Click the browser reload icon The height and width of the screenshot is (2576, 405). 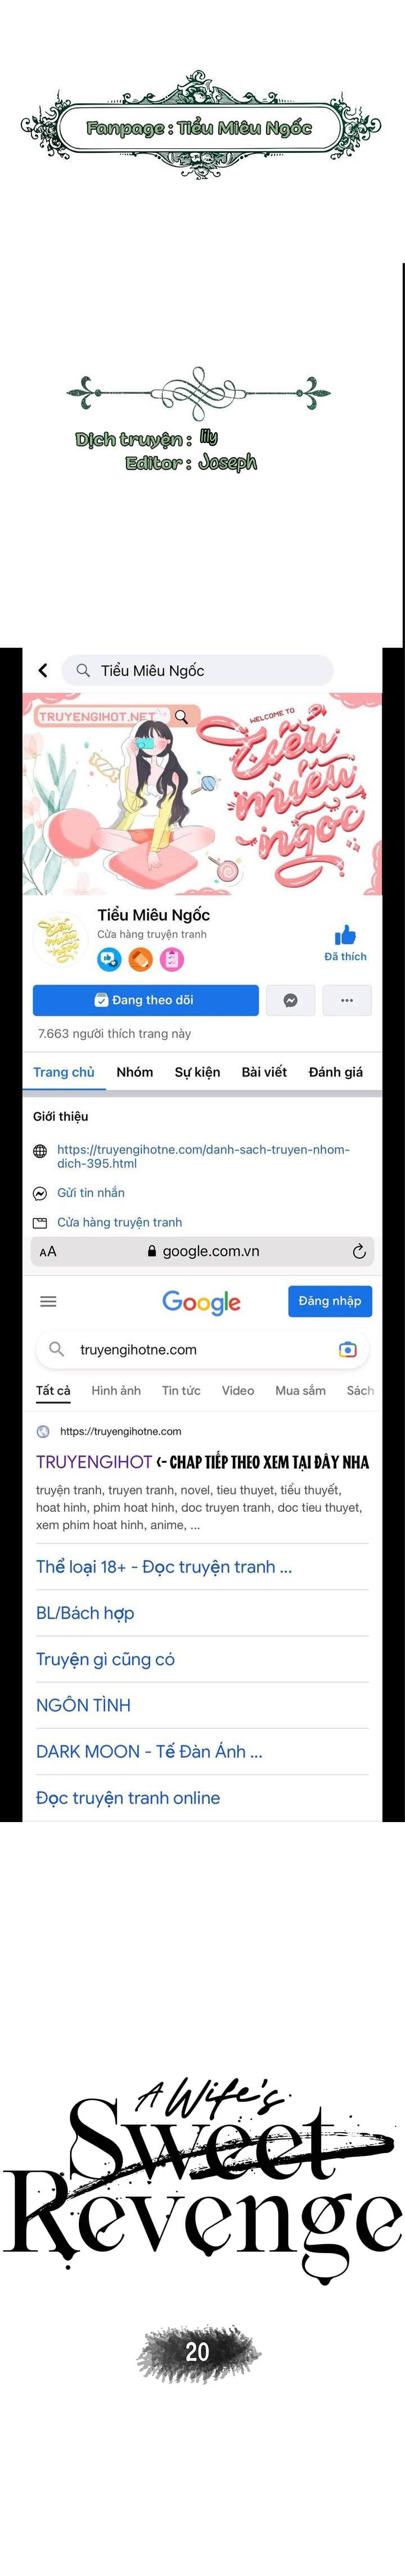click(x=359, y=1251)
